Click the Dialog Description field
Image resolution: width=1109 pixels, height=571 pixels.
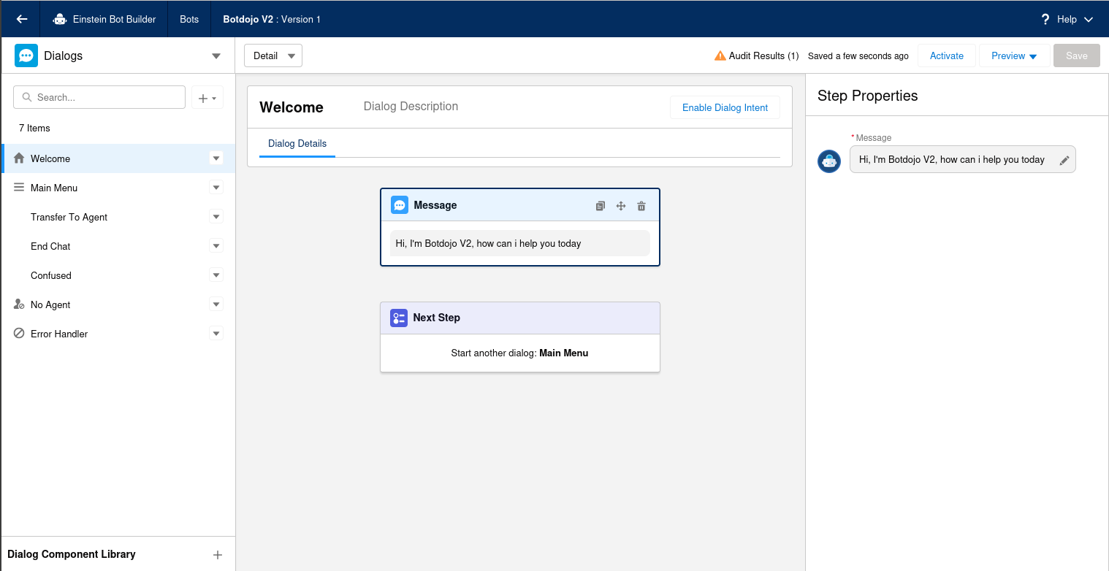click(411, 107)
